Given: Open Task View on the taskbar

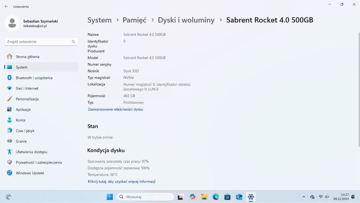Looking at the screenshot, I should [180, 197].
